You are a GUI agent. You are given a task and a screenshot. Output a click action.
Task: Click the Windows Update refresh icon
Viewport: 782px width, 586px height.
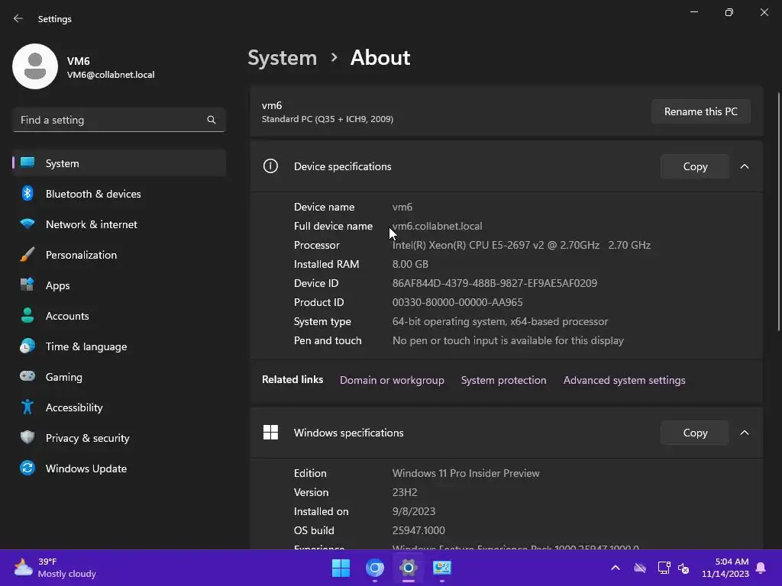27,468
